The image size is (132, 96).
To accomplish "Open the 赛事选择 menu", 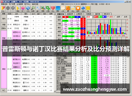I will 4,4.
